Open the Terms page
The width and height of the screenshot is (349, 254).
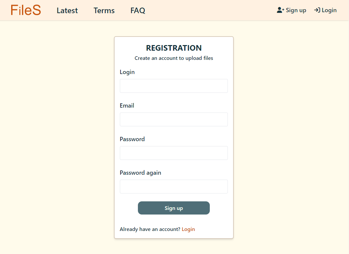pyautogui.click(x=104, y=10)
